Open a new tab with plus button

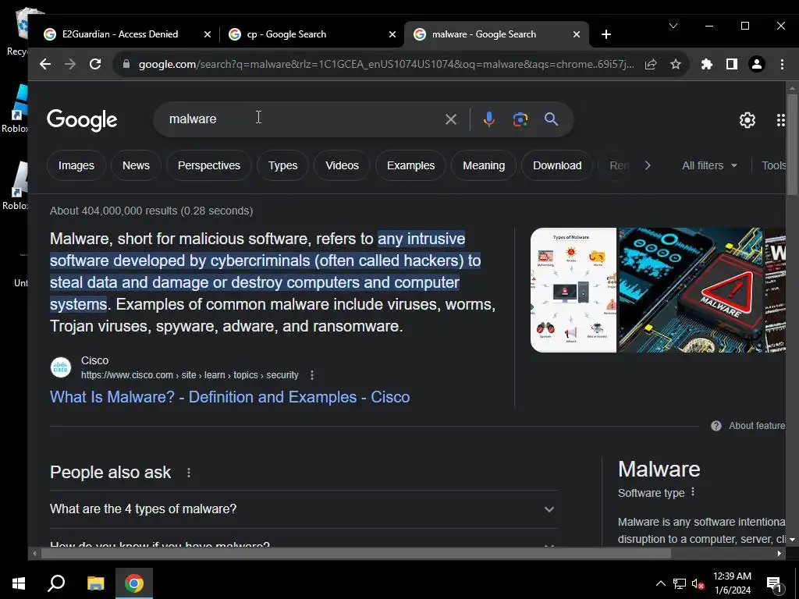pyautogui.click(x=605, y=34)
